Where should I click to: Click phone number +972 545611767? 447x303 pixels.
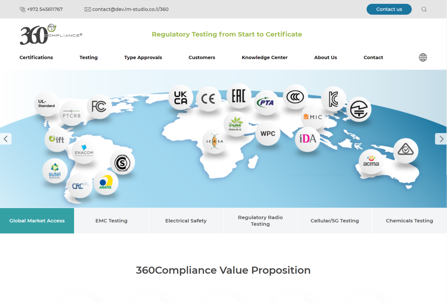(45, 9)
